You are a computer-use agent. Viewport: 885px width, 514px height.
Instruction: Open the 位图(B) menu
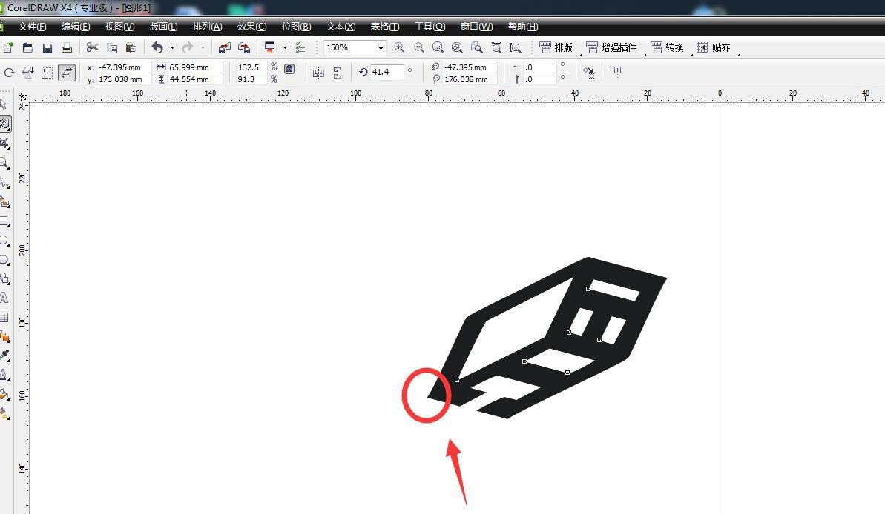296,27
